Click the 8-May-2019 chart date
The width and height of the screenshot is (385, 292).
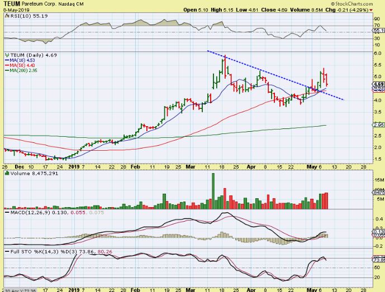coord(16,10)
